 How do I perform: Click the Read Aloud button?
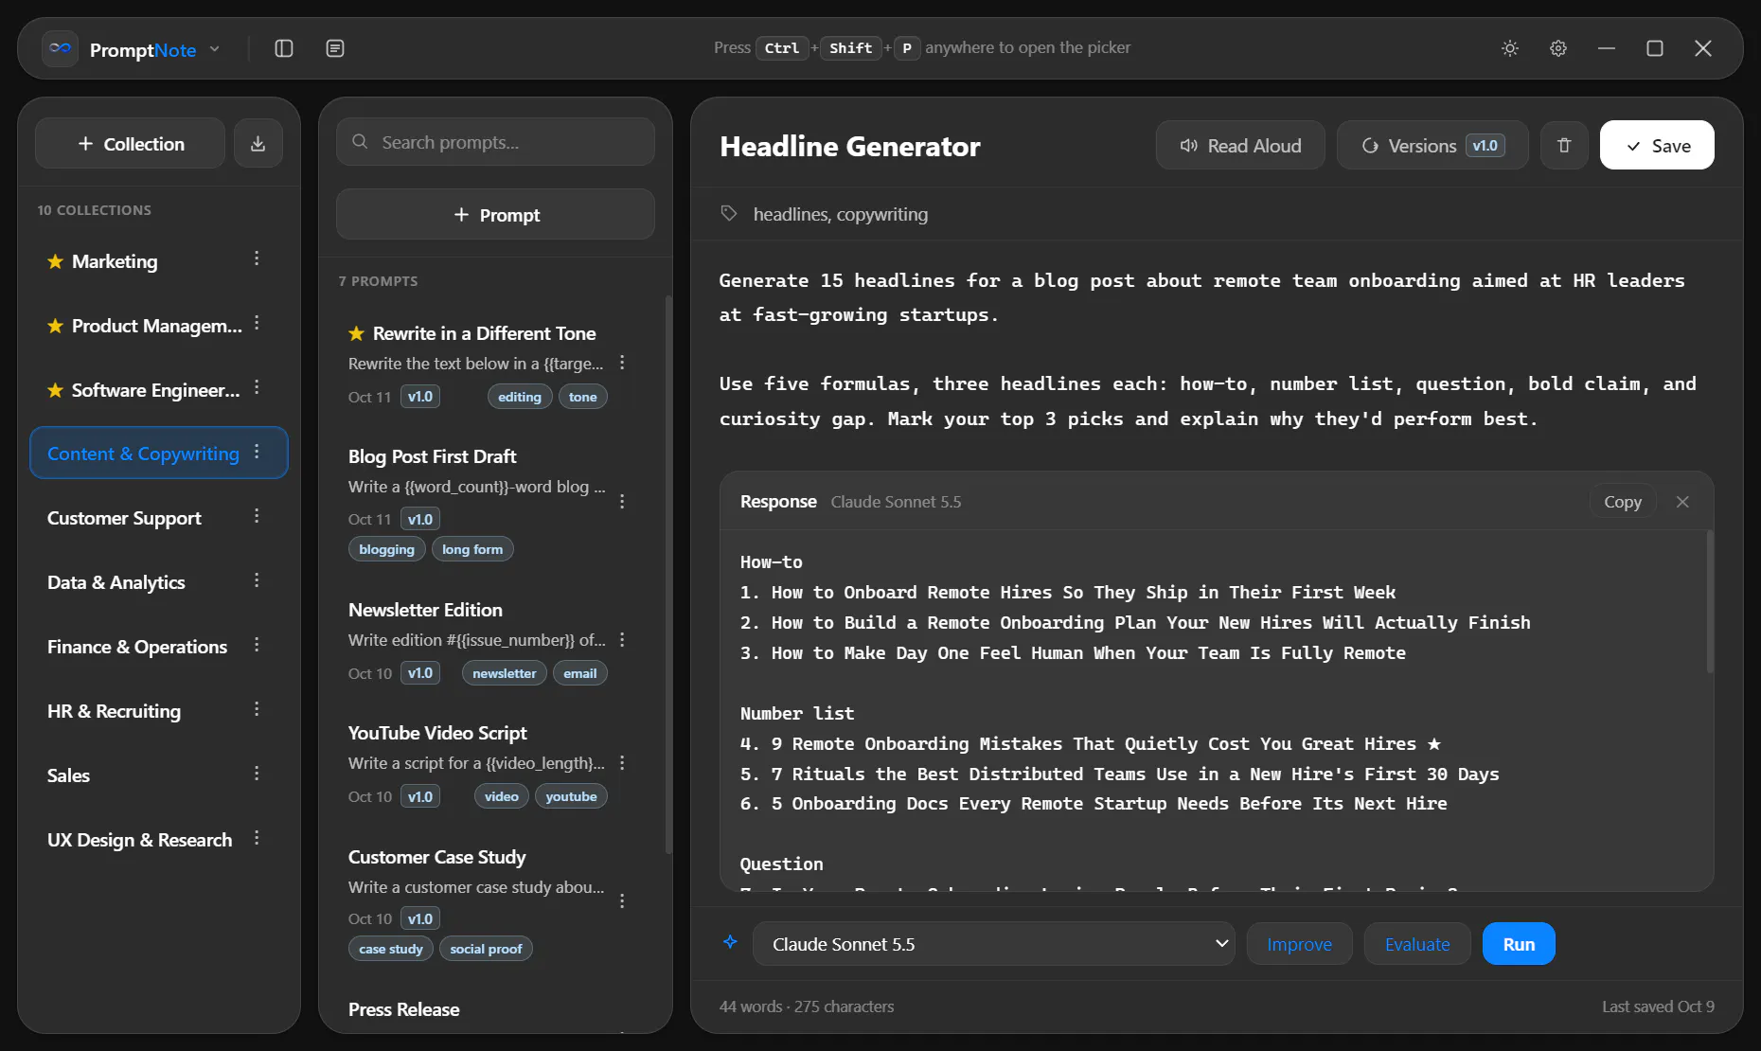[1239, 145]
